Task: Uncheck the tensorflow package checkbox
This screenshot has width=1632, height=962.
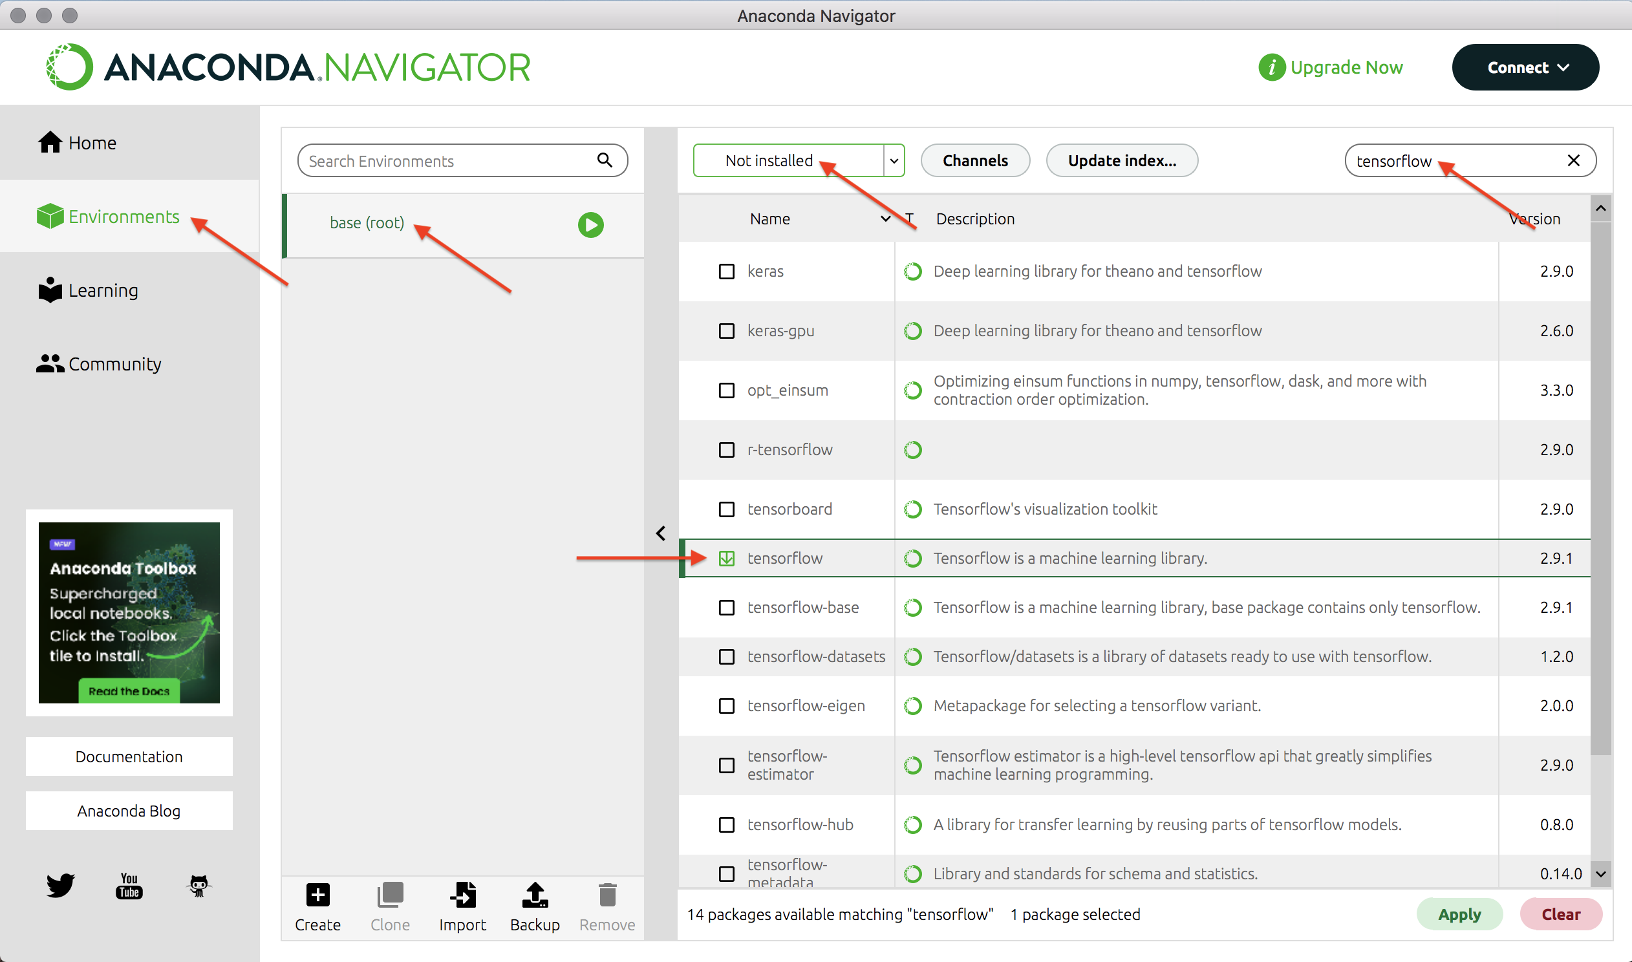Action: (727, 558)
